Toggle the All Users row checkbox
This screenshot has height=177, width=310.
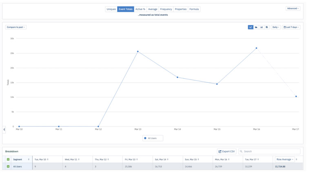coord(8,166)
